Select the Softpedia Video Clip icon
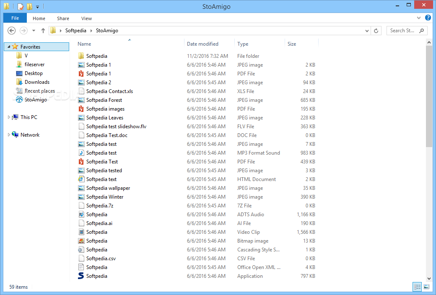 [x=81, y=232]
